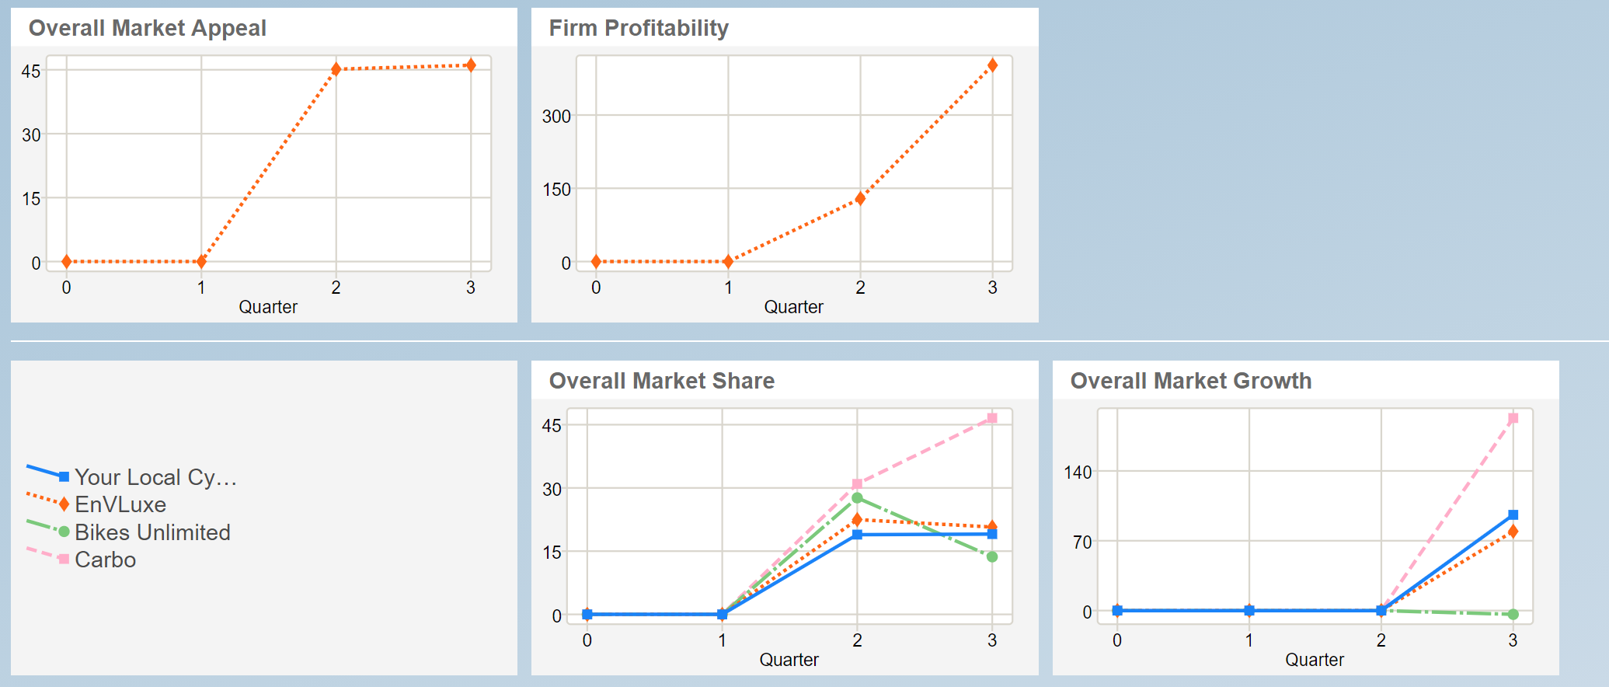
Task: Toggle the Bikes Unlimited series legend label
Action: [152, 532]
